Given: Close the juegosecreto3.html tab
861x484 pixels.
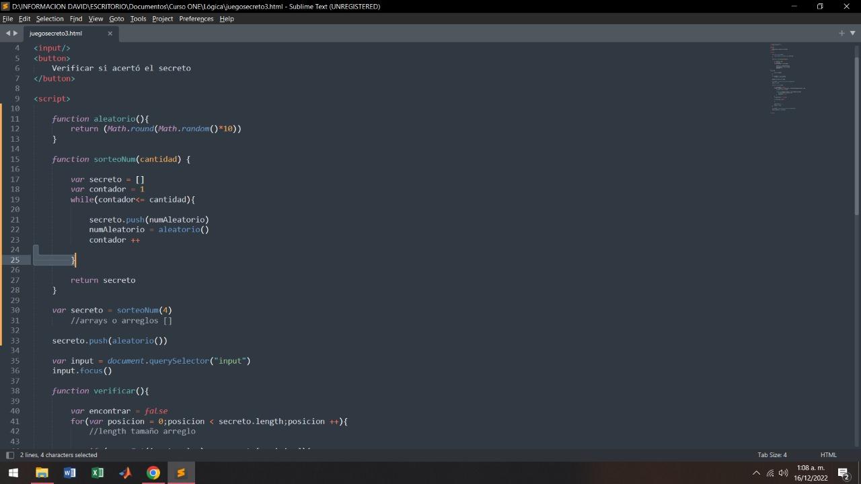Looking at the screenshot, I should (x=110, y=33).
